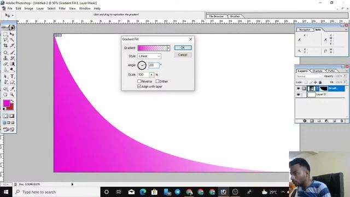Create a new fill or adjustment layer
This screenshot has width=350, height=197.
click(x=326, y=121)
